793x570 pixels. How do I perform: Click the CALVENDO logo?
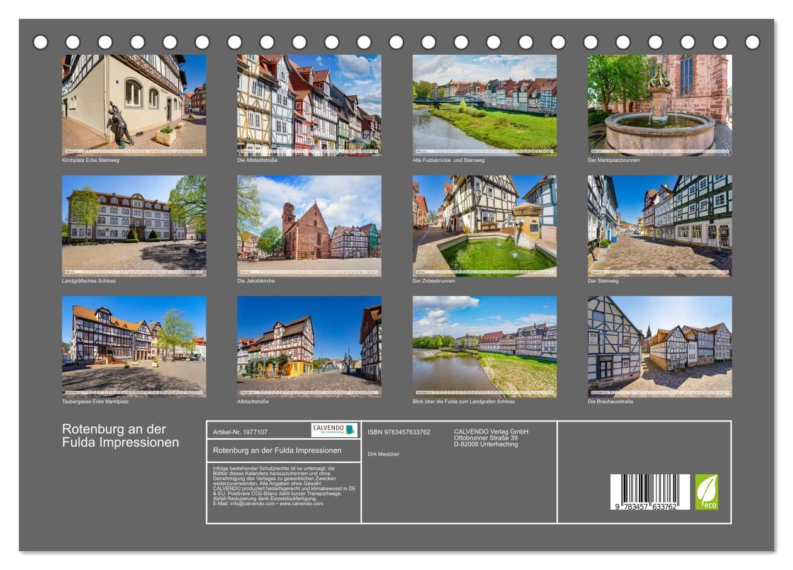pos(334,430)
